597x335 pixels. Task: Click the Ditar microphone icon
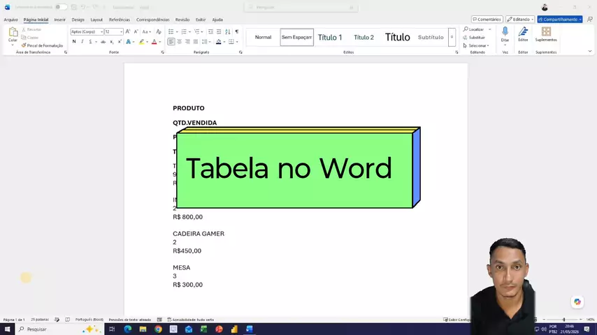pyautogui.click(x=505, y=32)
